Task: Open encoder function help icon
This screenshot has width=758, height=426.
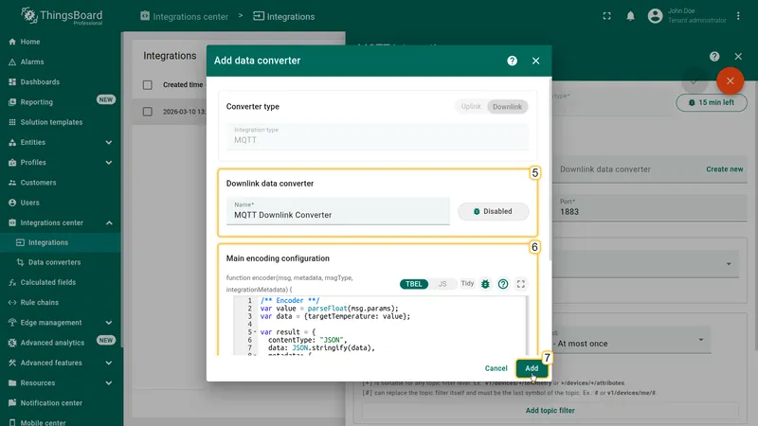Action: (x=503, y=284)
